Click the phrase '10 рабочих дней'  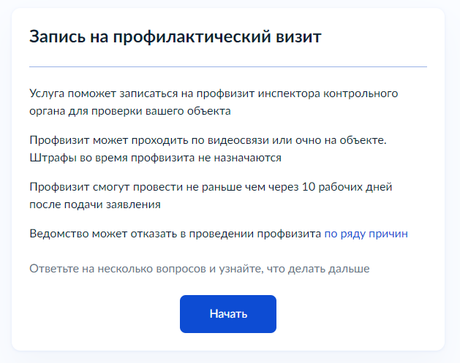click(x=347, y=187)
